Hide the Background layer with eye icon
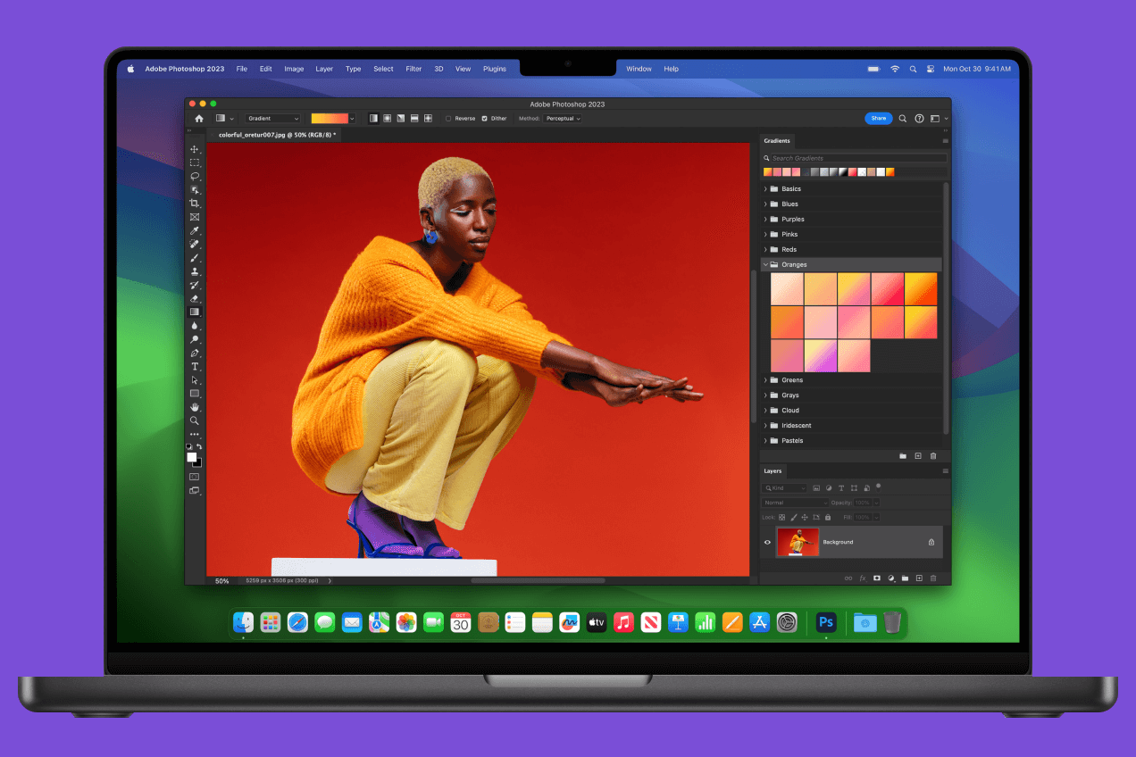This screenshot has width=1136, height=757. click(767, 542)
